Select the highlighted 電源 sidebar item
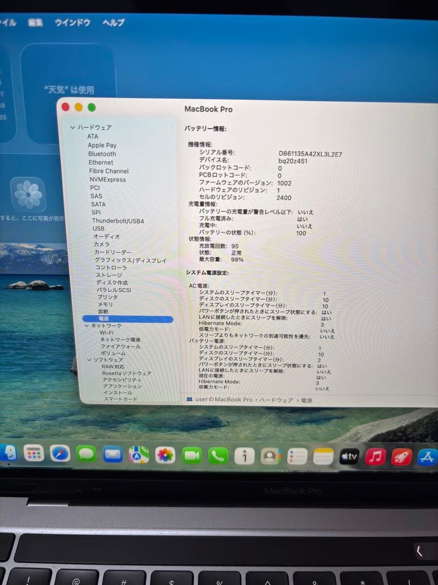The width and height of the screenshot is (438, 585). pos(128,318)
